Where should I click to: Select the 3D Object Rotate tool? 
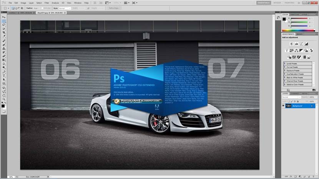pyautogui.click(x=4, y=88)
